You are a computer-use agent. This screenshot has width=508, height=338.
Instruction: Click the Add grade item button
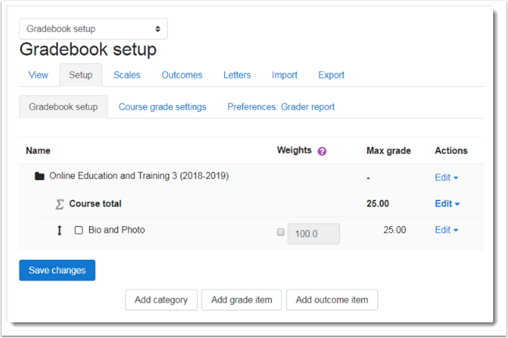point(241,300)
